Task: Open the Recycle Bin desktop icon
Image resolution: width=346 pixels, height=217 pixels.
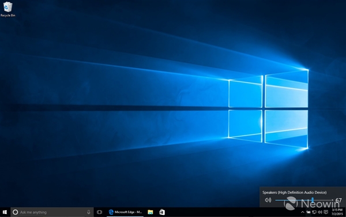Action: [x=7, y=9]
